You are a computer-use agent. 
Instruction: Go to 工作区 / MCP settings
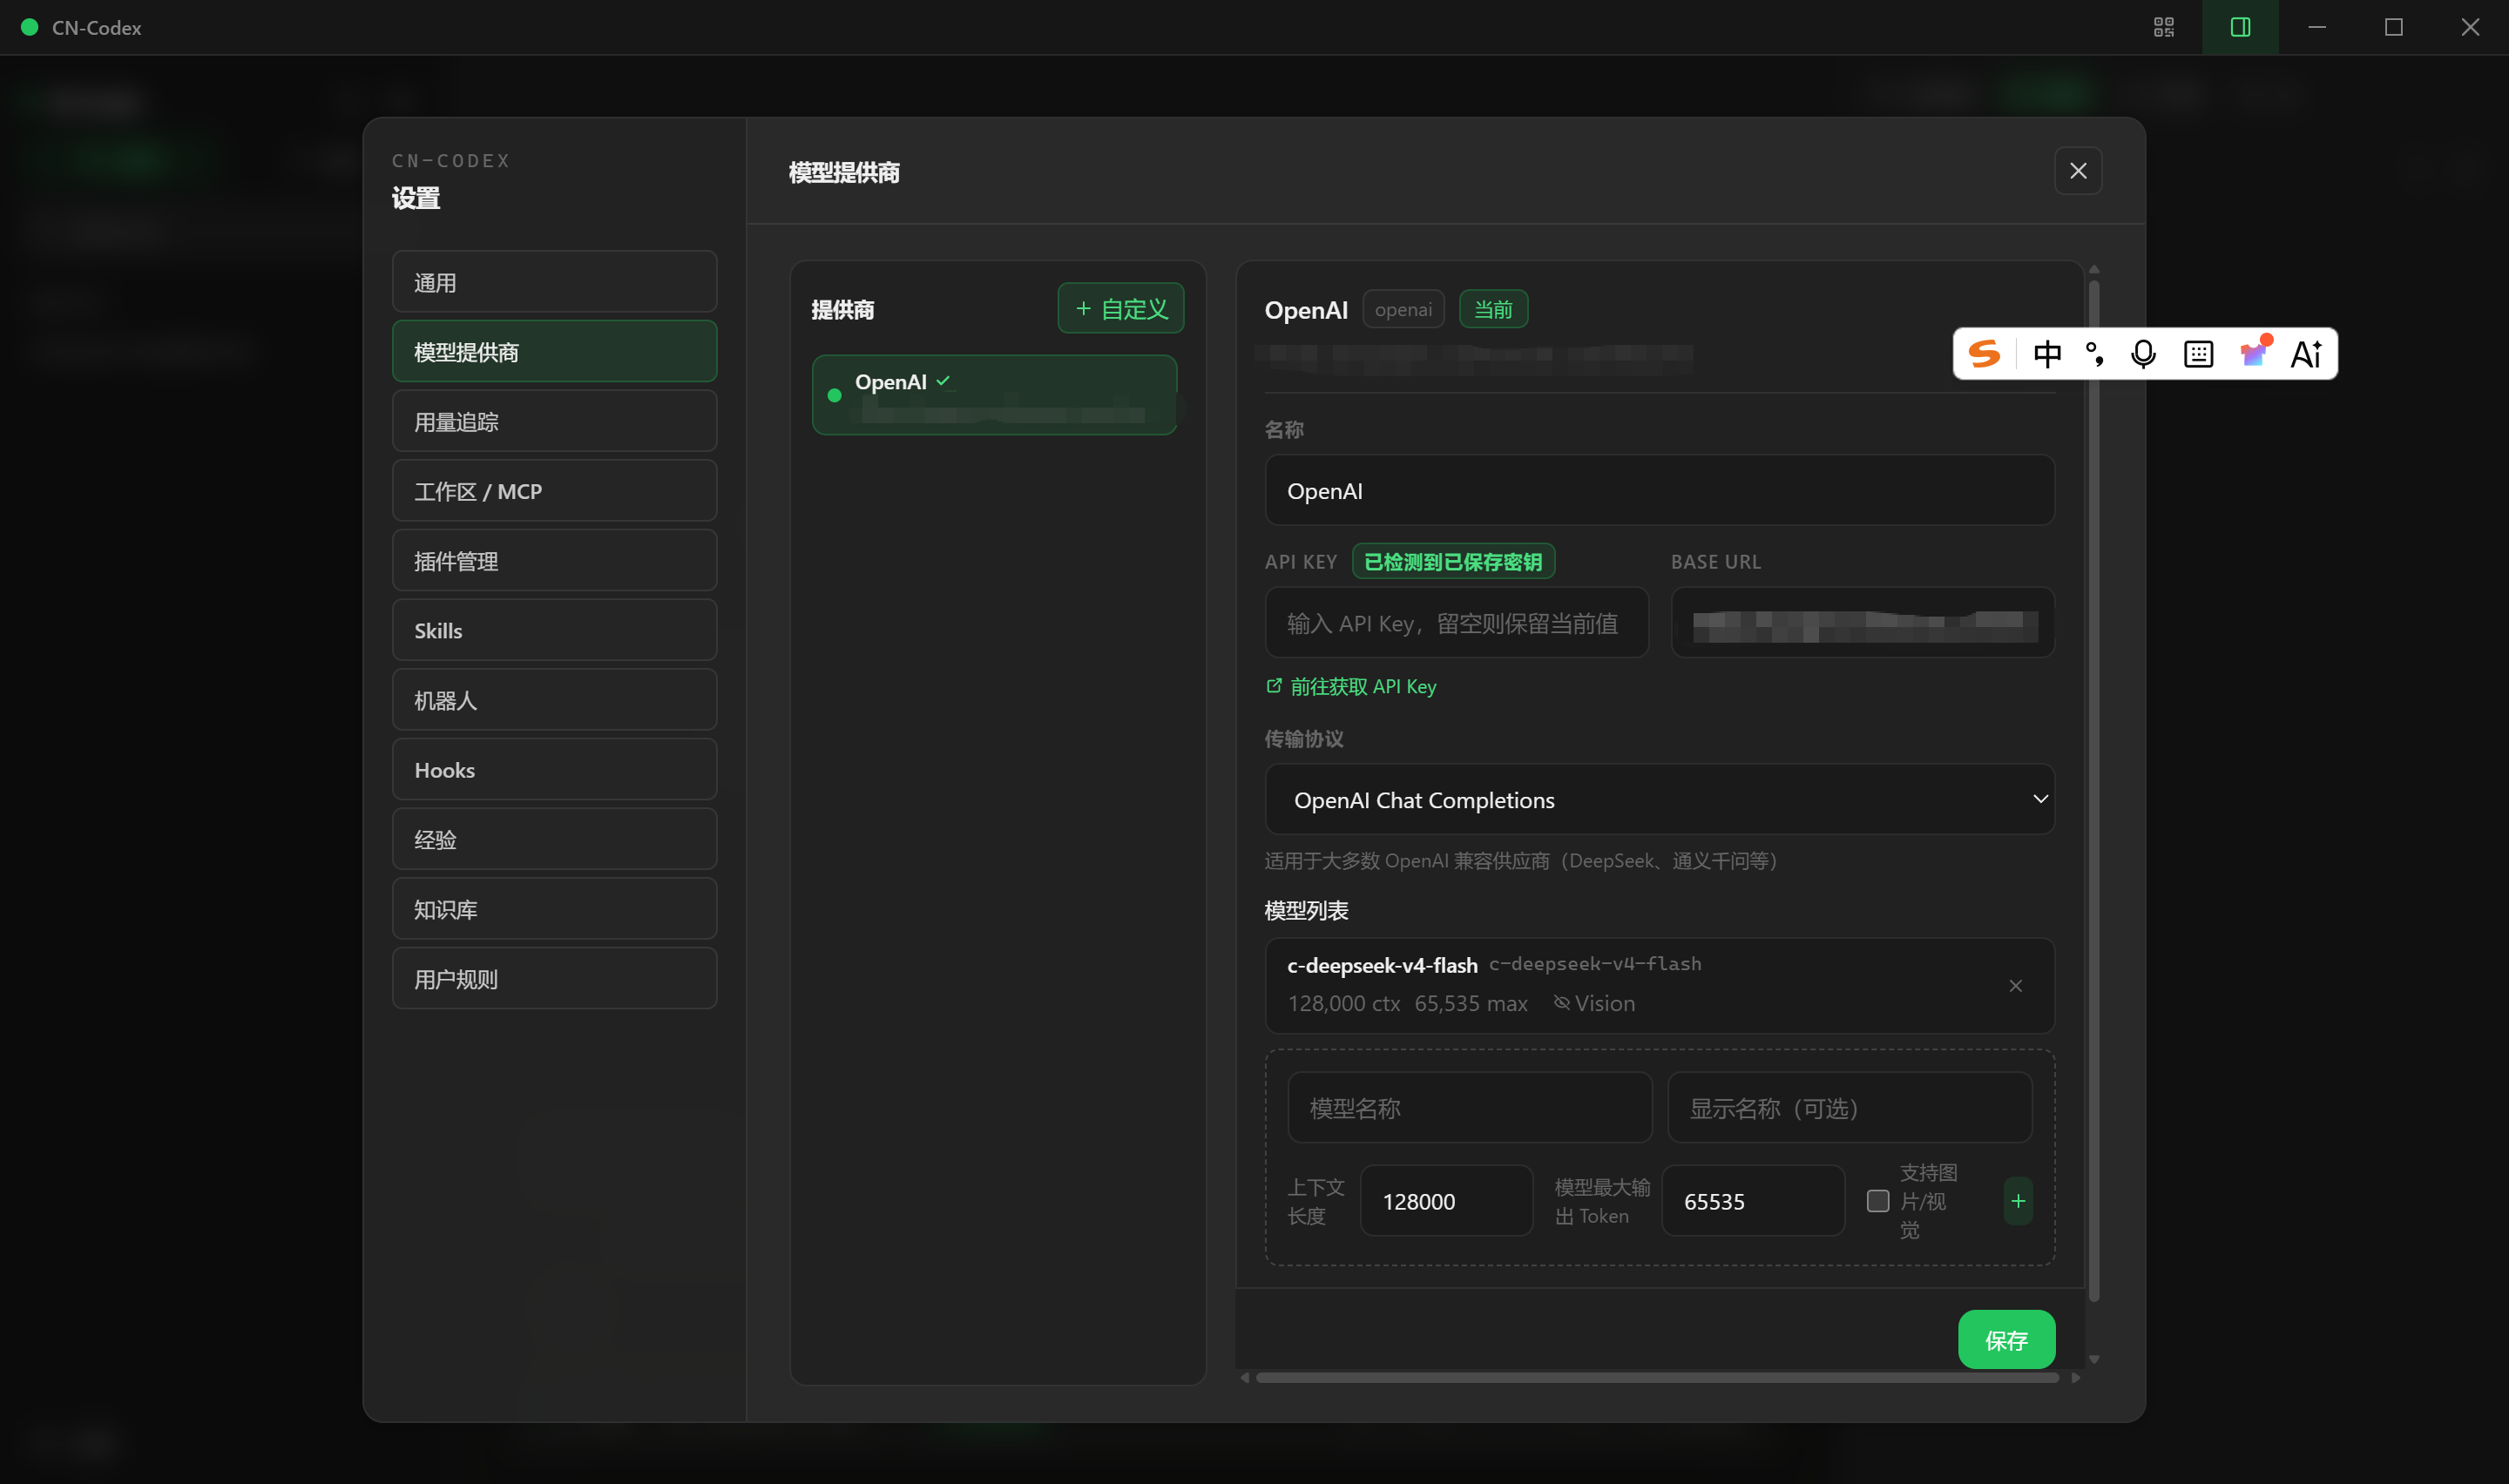tap(555, 492)
